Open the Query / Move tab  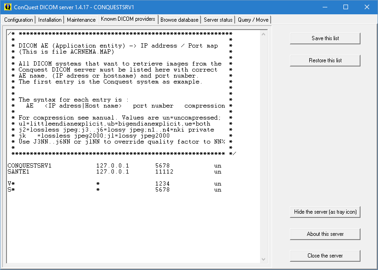(x=253, y=20)
